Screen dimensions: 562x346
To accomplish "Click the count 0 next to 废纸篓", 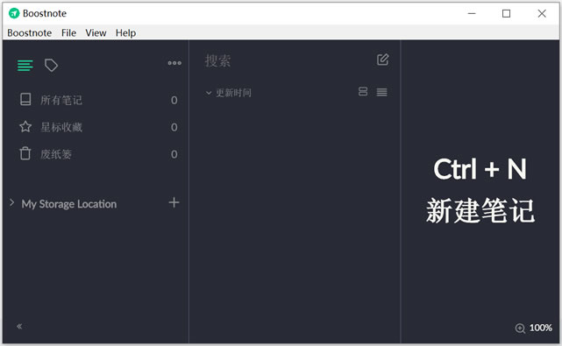I will (174, 154).
